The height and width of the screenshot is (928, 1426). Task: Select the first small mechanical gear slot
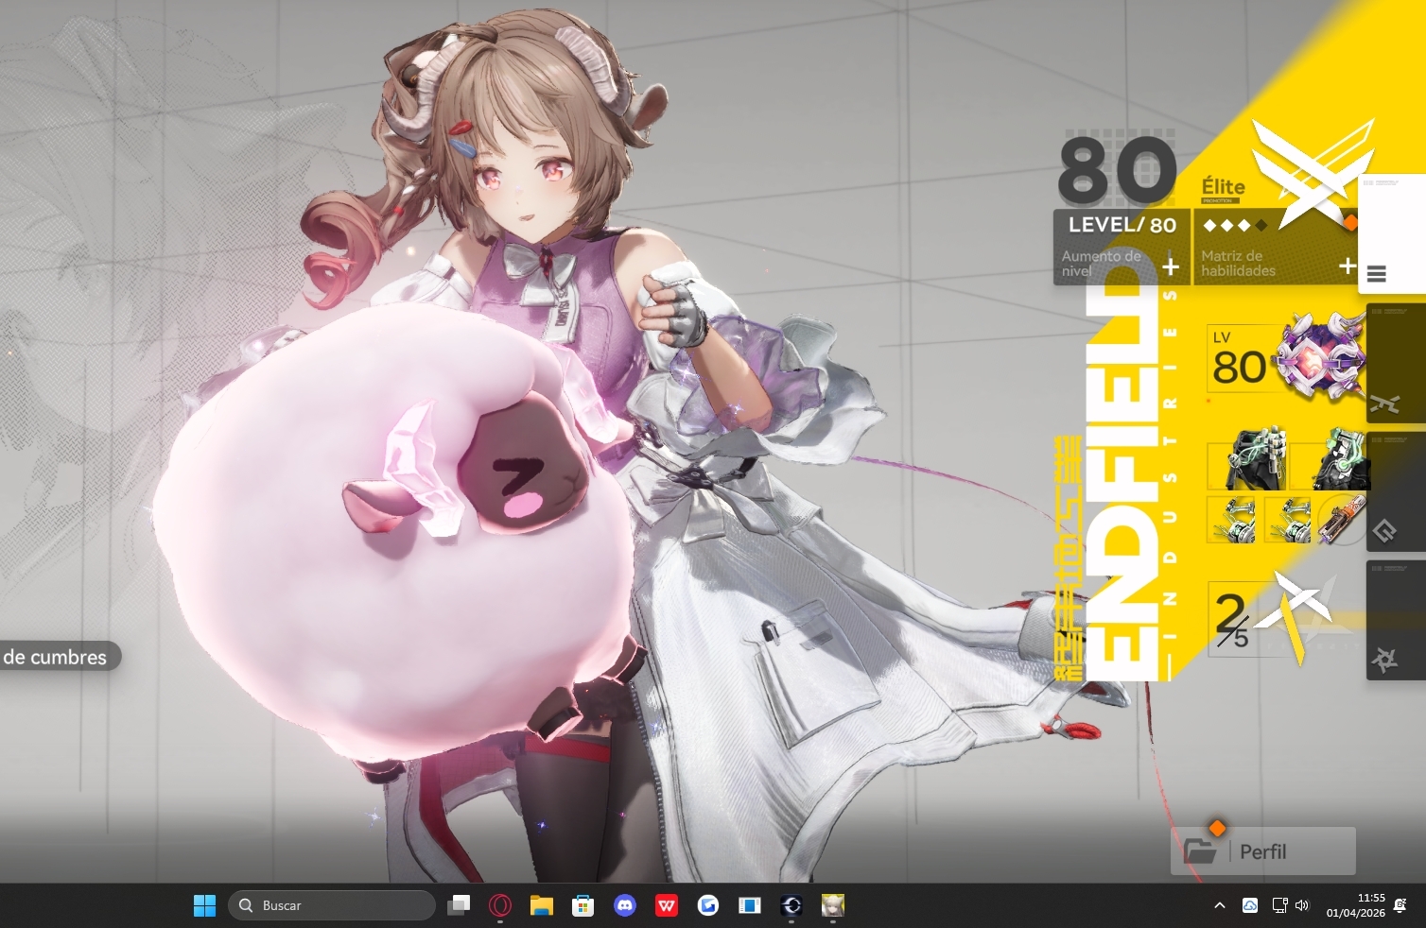click(x=1232, y=519)
